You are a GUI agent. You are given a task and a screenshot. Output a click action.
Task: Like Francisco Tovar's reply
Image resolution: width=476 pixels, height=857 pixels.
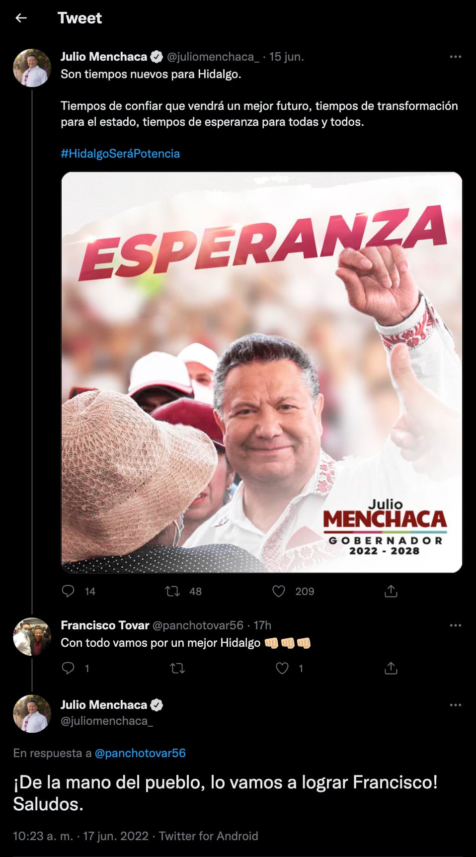(282, 668)
